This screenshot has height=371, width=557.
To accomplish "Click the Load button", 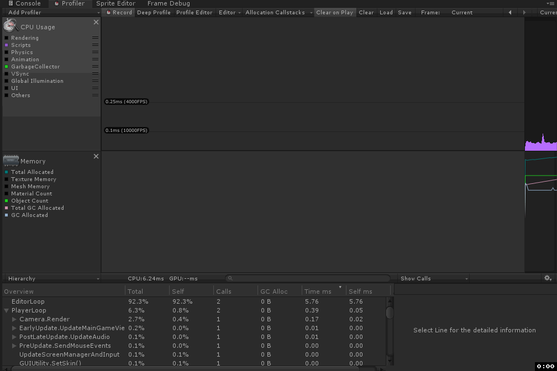I will (386, 13).
